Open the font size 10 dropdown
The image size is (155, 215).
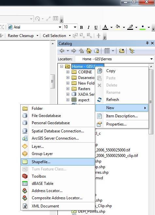pyautogui.click(x=75, y=27)
